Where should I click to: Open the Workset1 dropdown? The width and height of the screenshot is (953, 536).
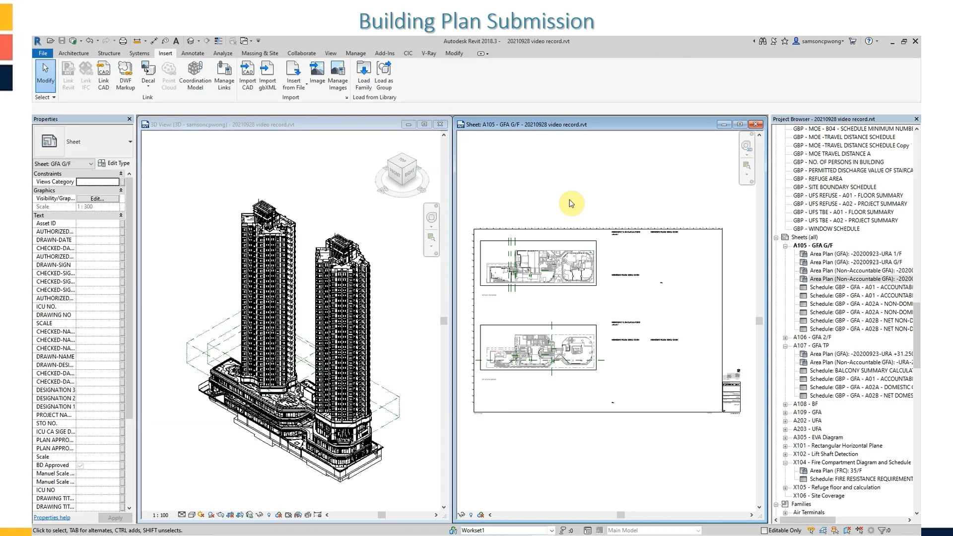pyautogui.click(x=551, y=530)
